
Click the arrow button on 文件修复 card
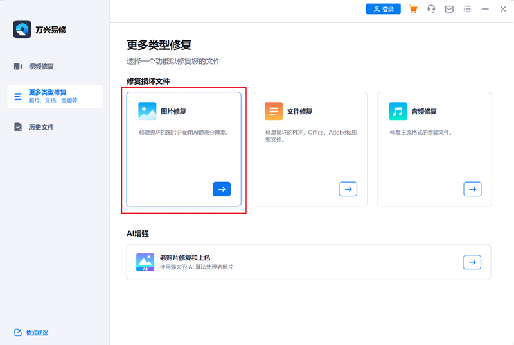click(348, 189)
